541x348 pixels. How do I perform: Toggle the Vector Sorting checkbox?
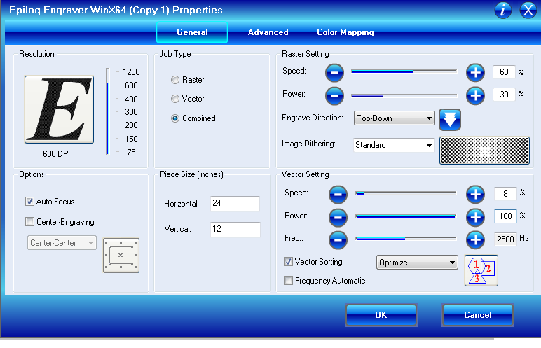pos(288,262)
